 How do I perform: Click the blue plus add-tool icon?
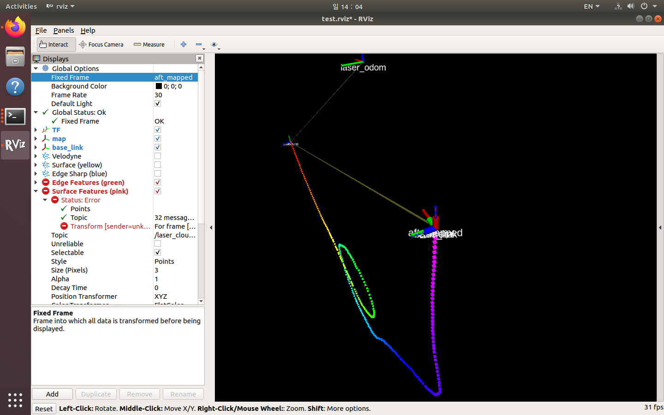[184, 44]
